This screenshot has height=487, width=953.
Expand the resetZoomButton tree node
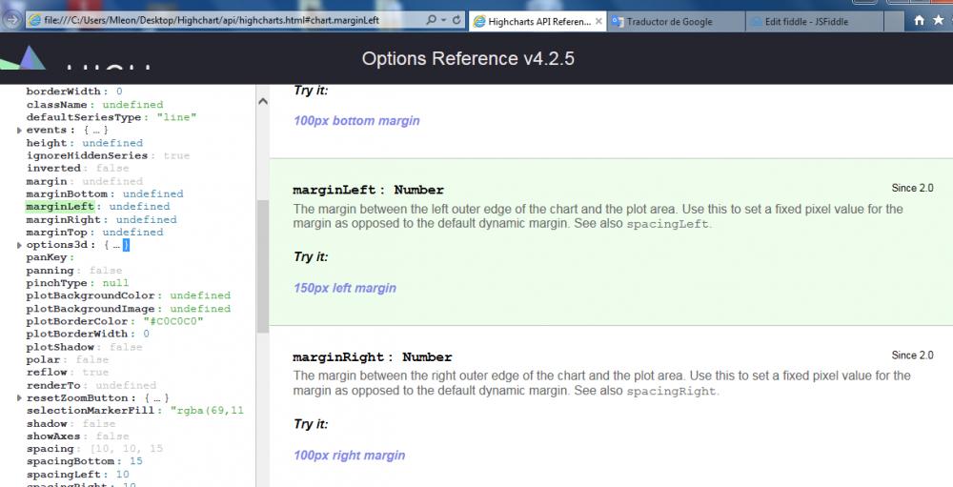point(19,398)
